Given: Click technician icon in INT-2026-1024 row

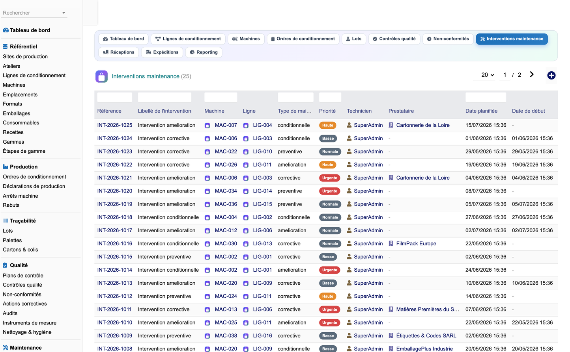Looking at the screenshot, I should (x=349, y=138).
